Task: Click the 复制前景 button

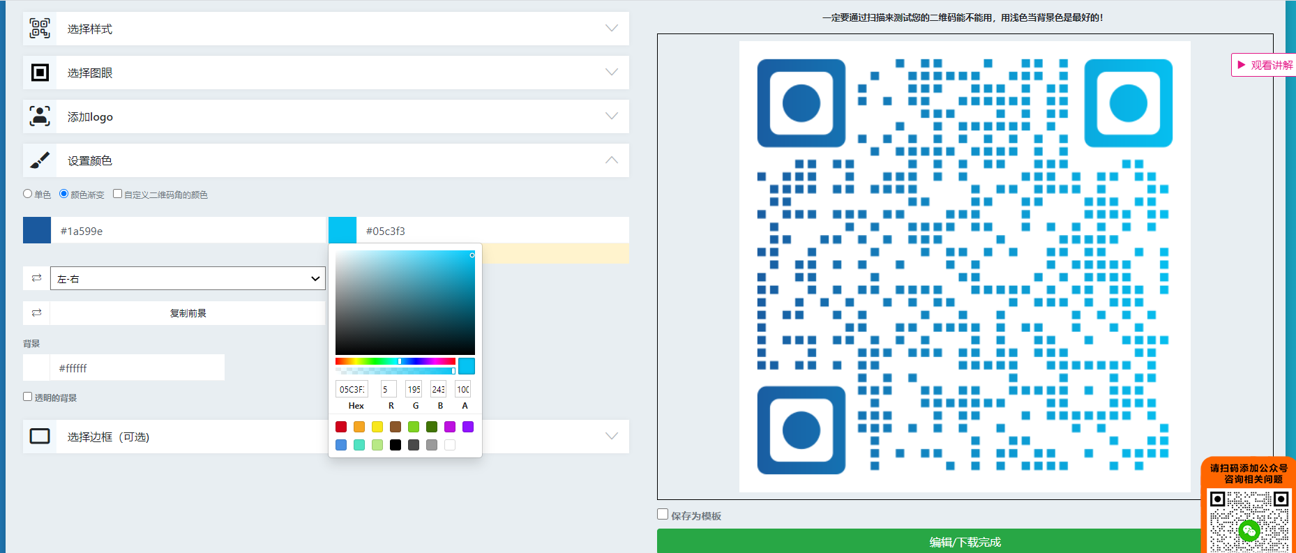Action: tap(188, 313)
